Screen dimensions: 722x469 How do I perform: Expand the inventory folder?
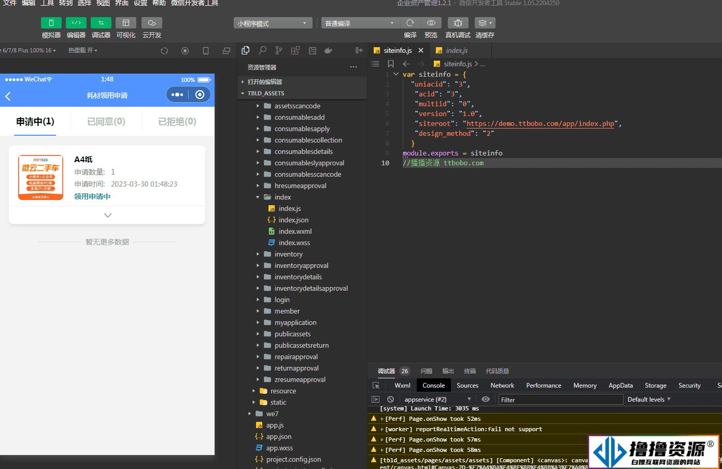[302, 254]
